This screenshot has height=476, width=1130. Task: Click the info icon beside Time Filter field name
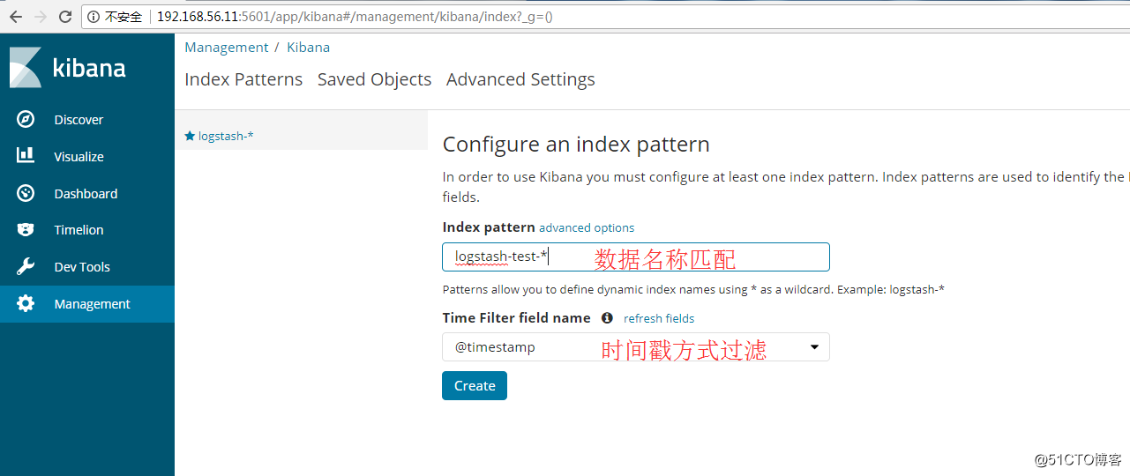pyautogui.click(x=607, y=318)
